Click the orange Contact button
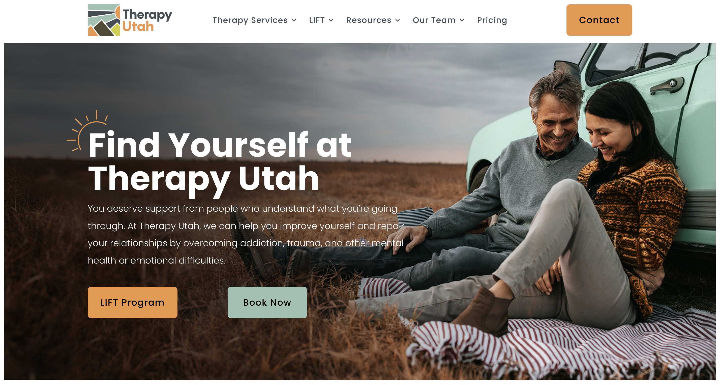This screenshot has height=385, width=720. pyautogui.click(x=599, y=20)
